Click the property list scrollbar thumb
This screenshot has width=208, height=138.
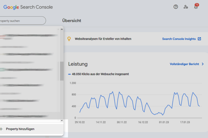coord(62,71)
